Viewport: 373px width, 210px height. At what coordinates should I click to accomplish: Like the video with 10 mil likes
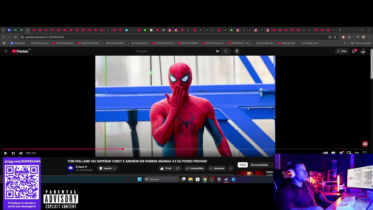[166, 168]
